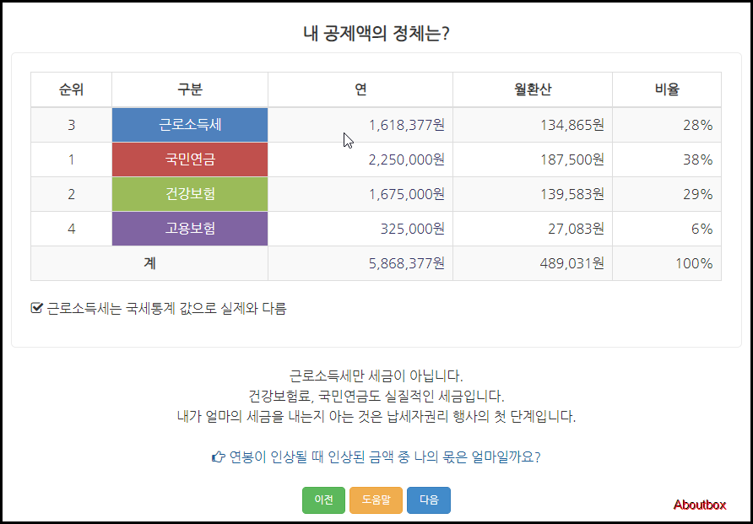Click the green 이전 button
753x524 pixels.
point(323,500)
